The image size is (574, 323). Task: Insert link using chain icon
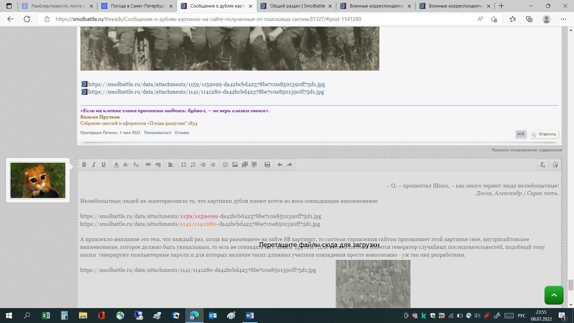tap(148, 165)
